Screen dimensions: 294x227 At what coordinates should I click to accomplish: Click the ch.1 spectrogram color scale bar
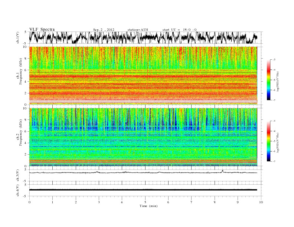point(268,80)
